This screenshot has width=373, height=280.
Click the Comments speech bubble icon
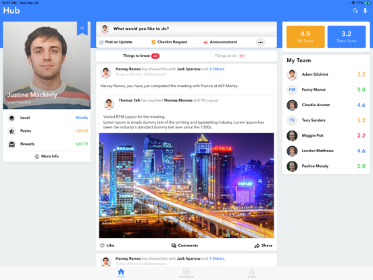(174, 246)
